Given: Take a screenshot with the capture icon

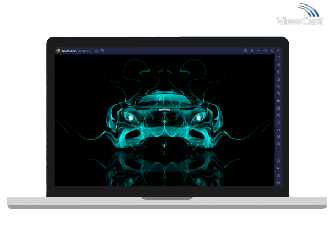Looking at the screenshot, I should [278, 115].
